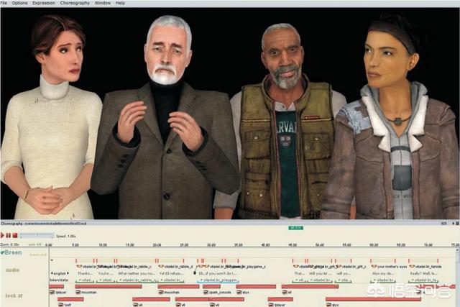Screen dimensions: 460x307
Task: Click the black tag marker dot near 27.00
Action: click(195, 273)
